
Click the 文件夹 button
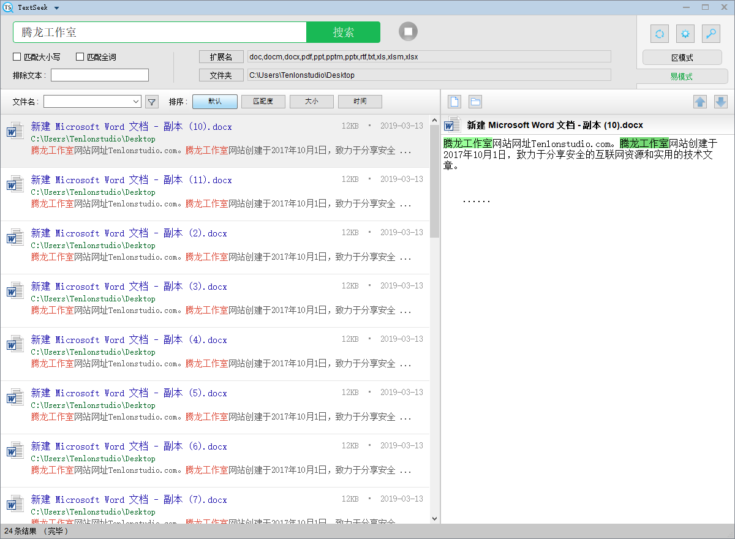(221, 75)
